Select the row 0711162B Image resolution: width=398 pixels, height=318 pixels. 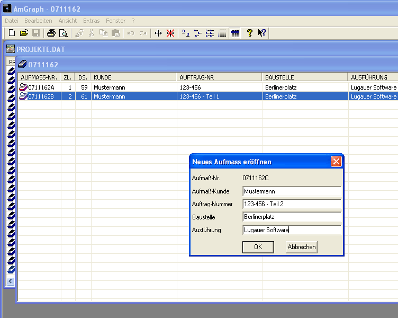point(208,96)
